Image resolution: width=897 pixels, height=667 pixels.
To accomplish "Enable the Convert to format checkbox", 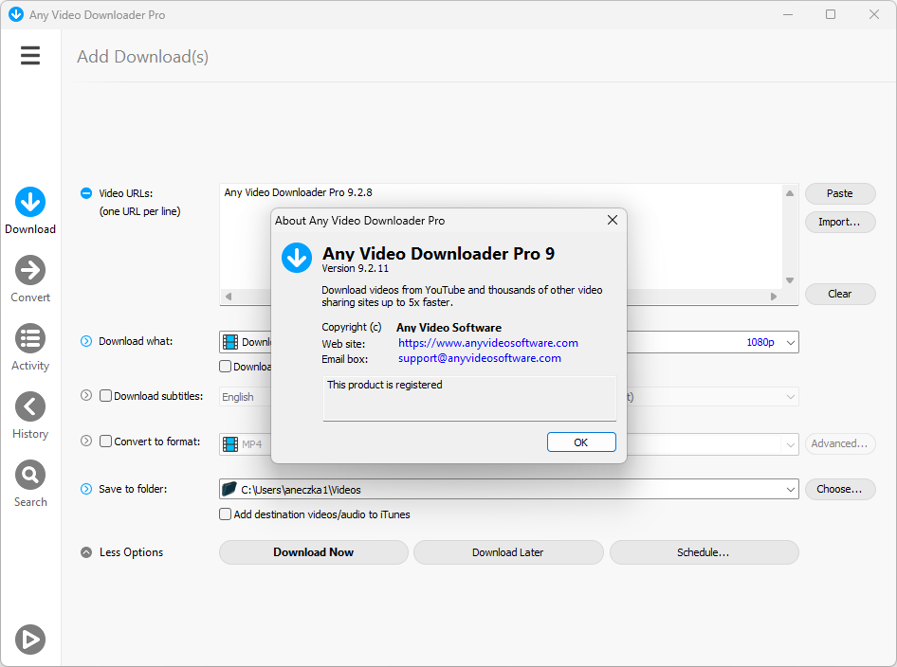I will [105, 441].
